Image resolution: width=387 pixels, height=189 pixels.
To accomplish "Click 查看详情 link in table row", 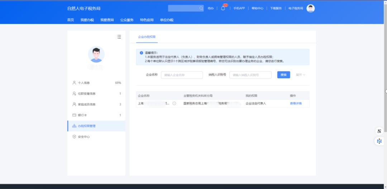I will click(x=296, y=103).
